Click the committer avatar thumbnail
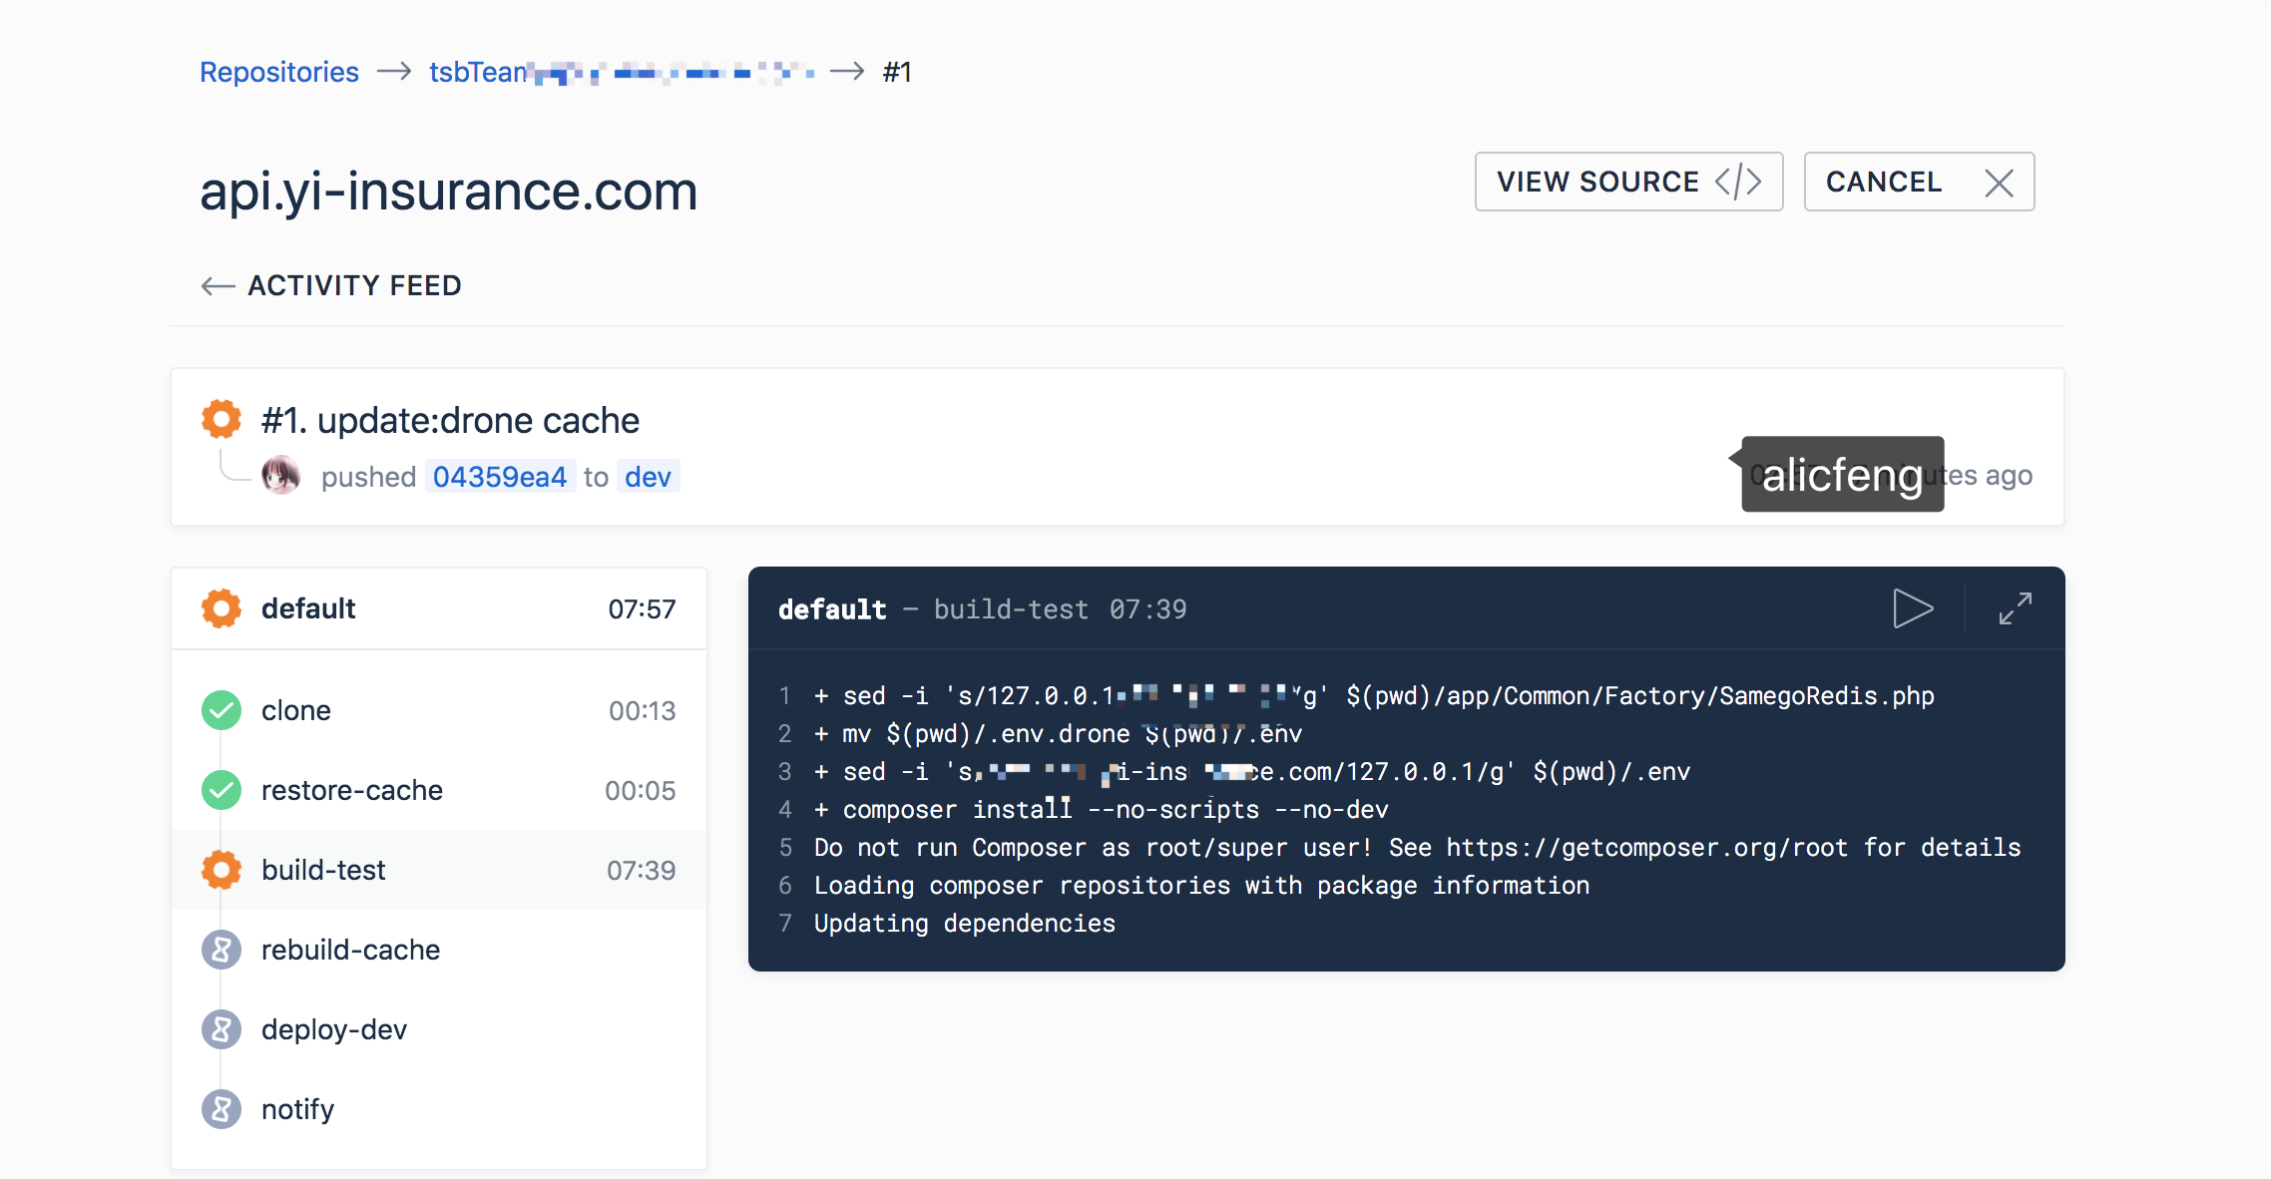 281,476
